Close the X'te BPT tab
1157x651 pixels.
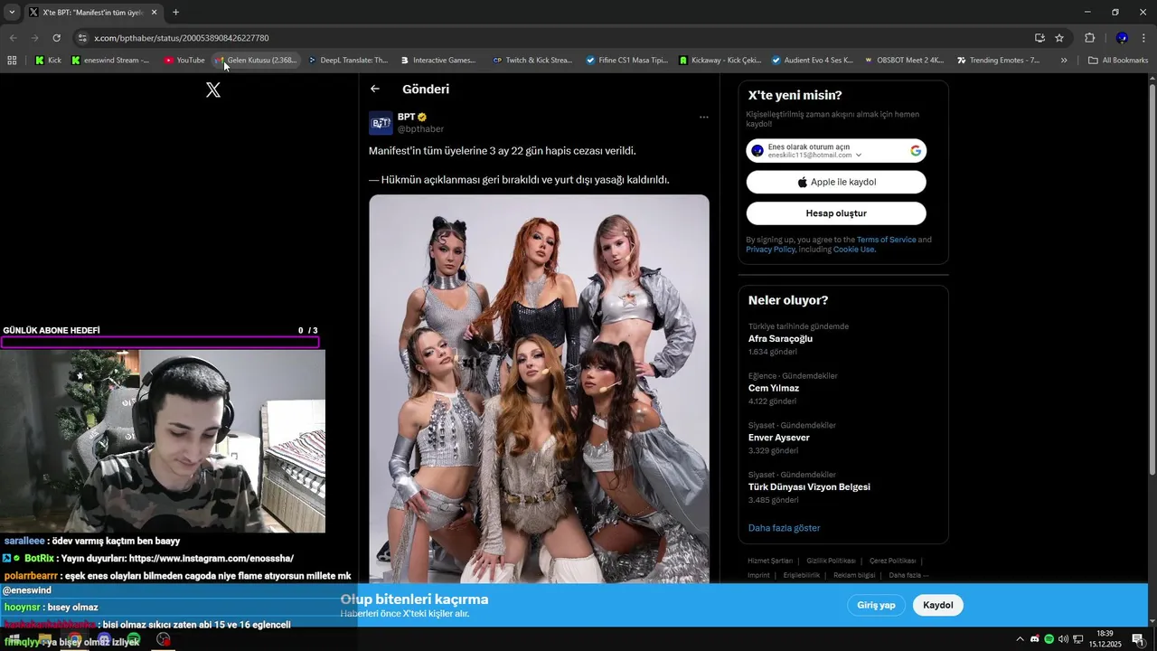[x=154, y=13]
